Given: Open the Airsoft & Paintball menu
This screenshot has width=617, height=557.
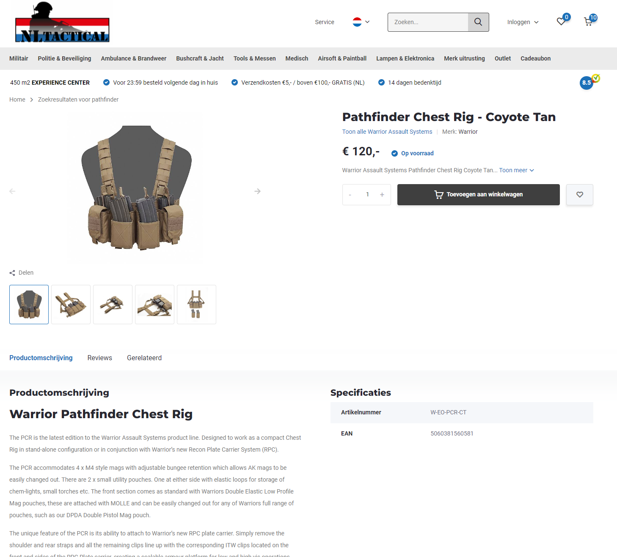Looking at the screenshot, I should pyautogui.click(x=342, y=58).
